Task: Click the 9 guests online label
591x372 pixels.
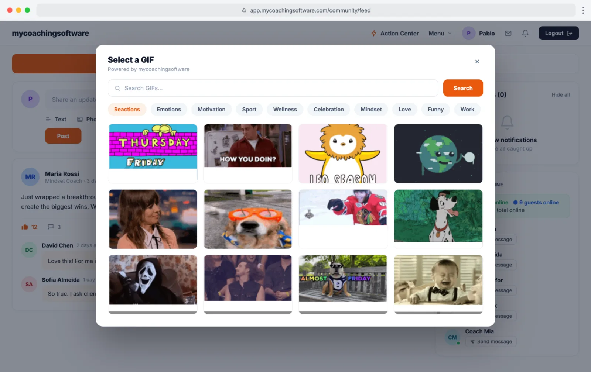Action: click(x=536, y=203)
